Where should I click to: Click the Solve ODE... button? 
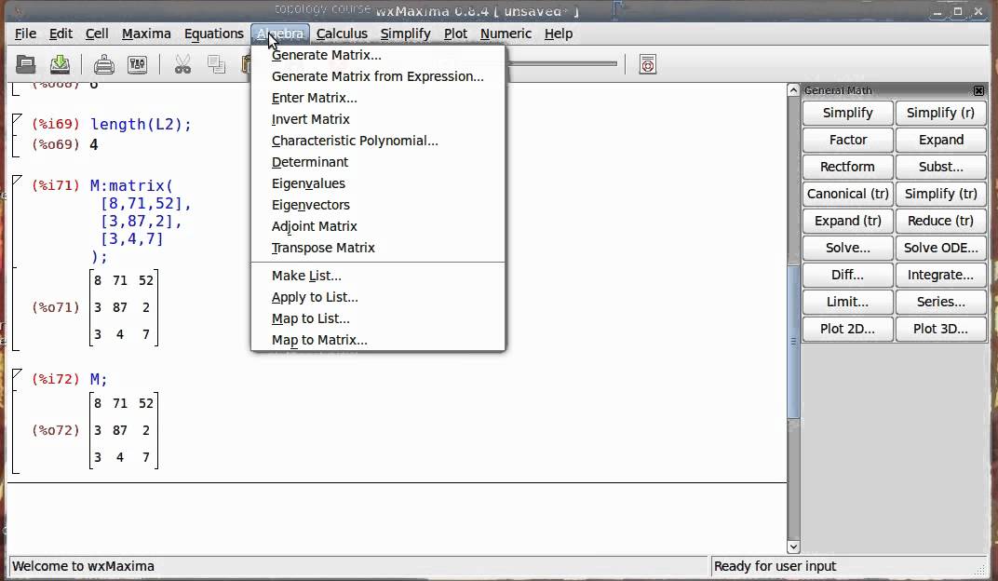[940, 249]
